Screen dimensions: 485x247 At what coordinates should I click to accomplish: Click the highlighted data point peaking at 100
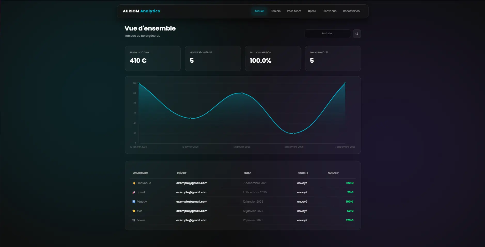coord(242,93)
